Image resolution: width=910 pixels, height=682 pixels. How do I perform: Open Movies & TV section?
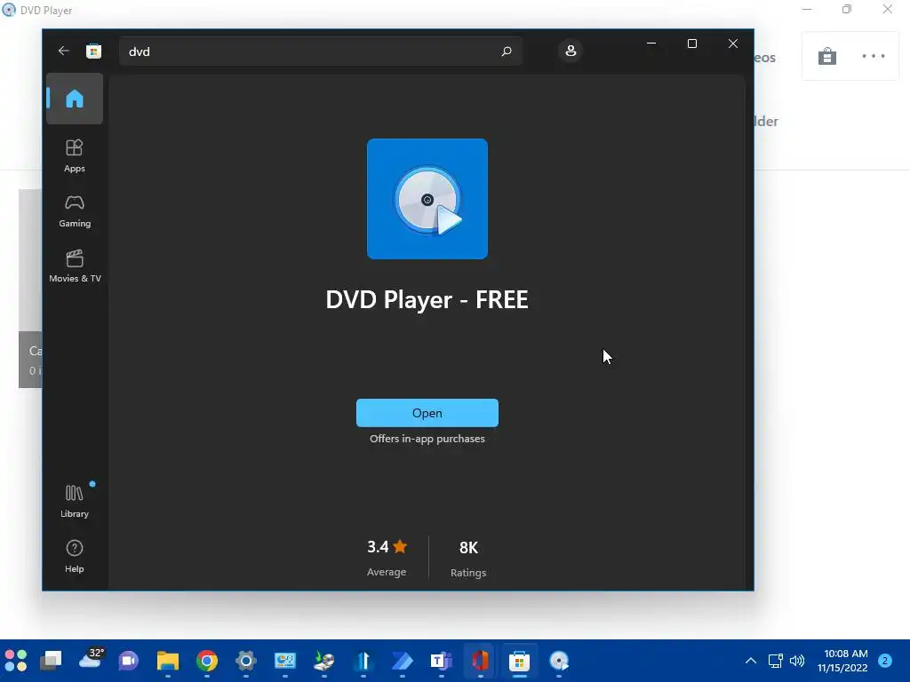75,266
